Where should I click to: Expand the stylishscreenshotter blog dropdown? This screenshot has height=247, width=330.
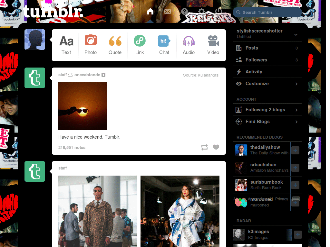click(296, 35)
